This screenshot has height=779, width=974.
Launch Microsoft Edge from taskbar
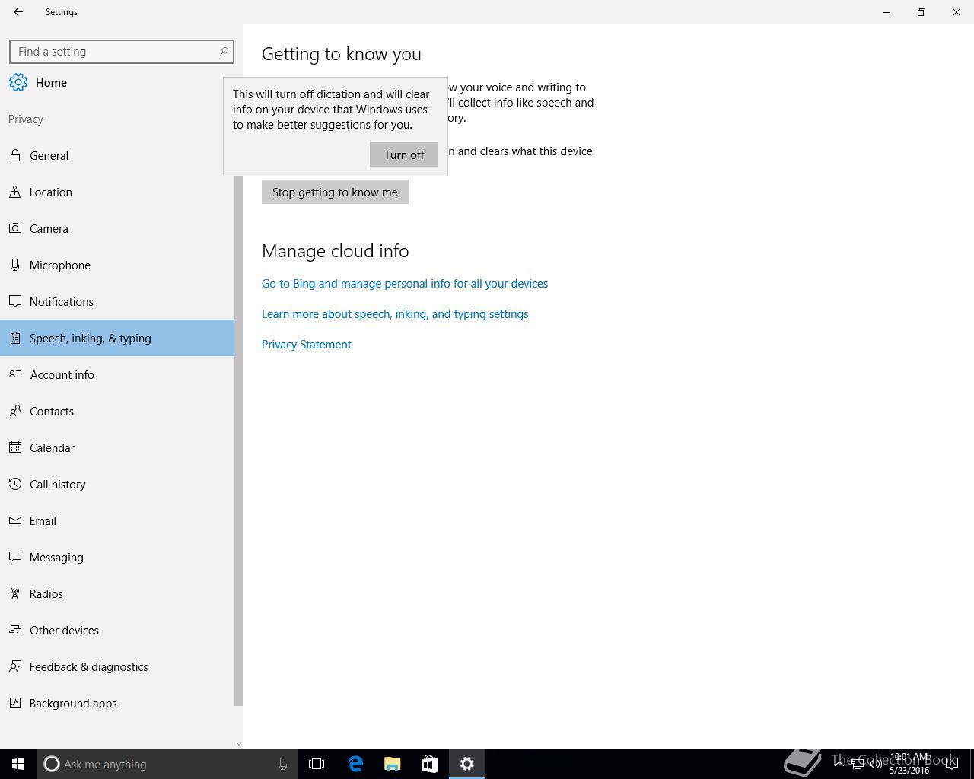[355, 764]
